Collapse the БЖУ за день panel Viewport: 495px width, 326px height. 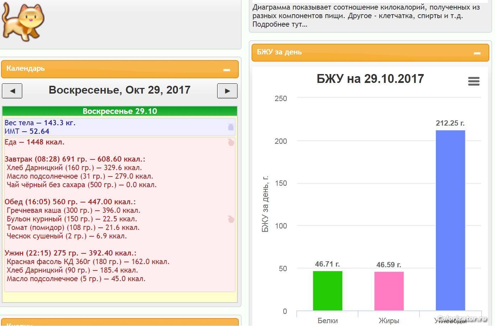click(477, 53)
